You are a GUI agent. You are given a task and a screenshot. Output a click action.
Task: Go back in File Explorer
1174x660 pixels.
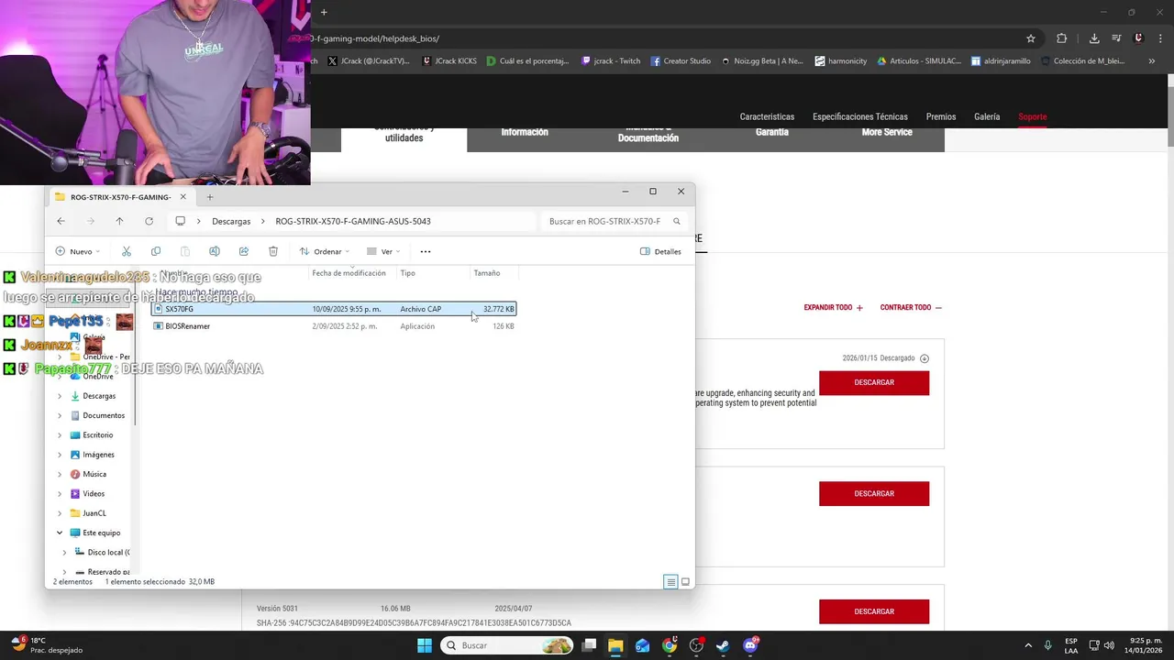coord(61,221)
